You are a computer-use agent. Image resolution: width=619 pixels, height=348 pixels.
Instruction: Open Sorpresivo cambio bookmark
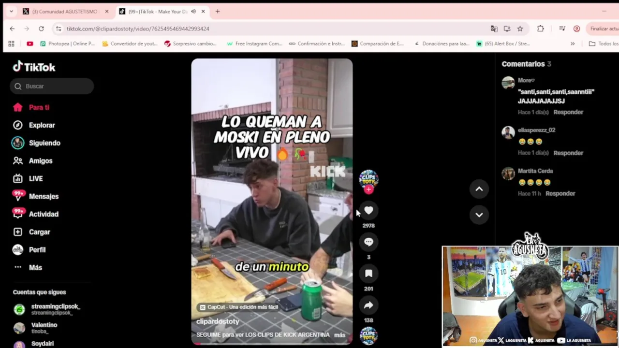191,43
